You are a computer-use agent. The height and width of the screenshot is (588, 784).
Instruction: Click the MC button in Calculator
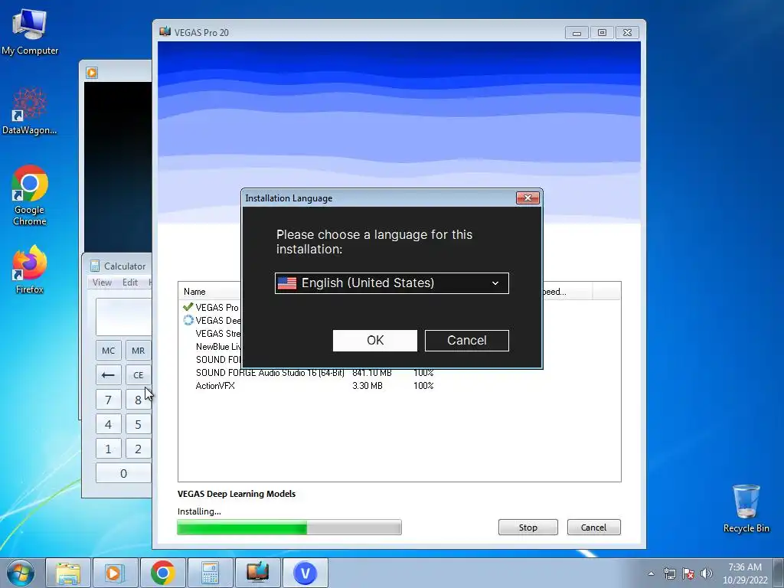pos(109,351)
